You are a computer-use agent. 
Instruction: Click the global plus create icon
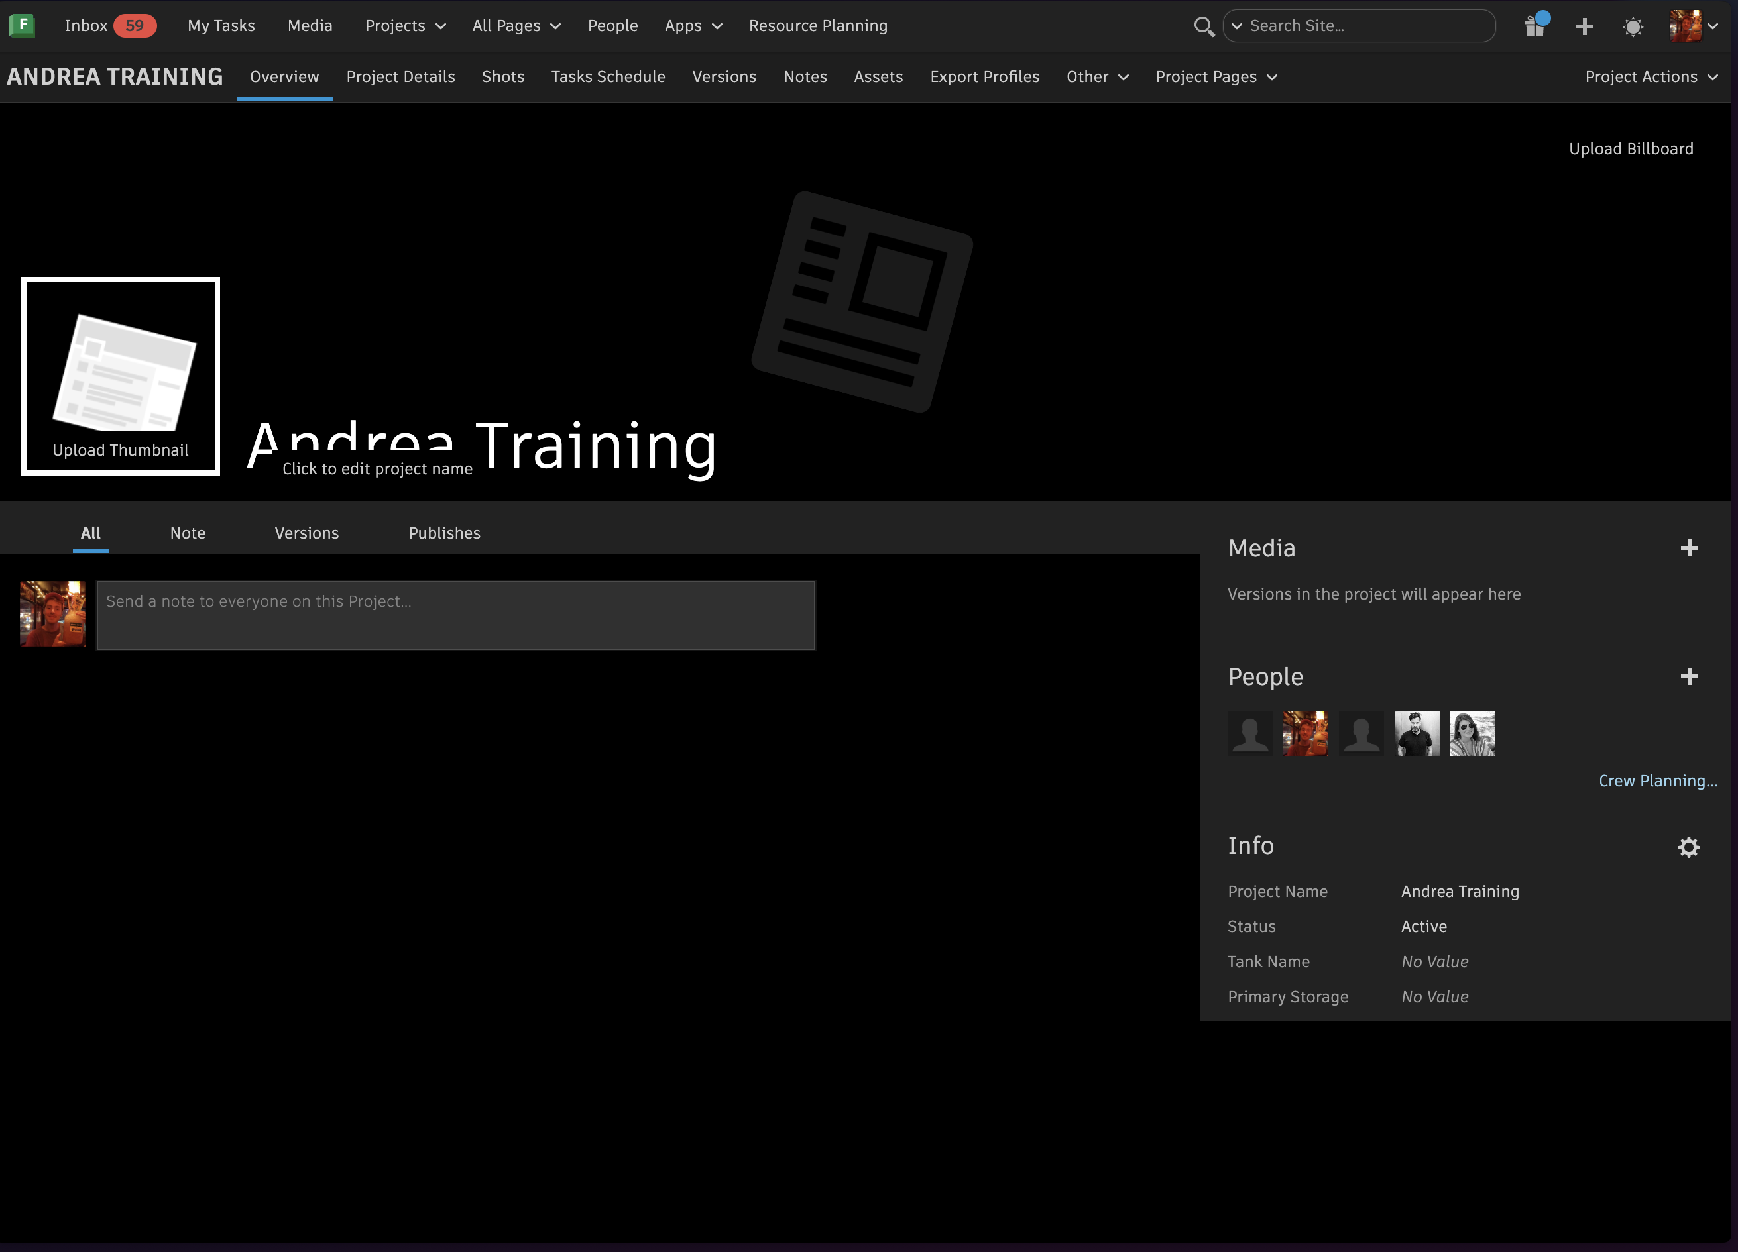click(1585, 26)
